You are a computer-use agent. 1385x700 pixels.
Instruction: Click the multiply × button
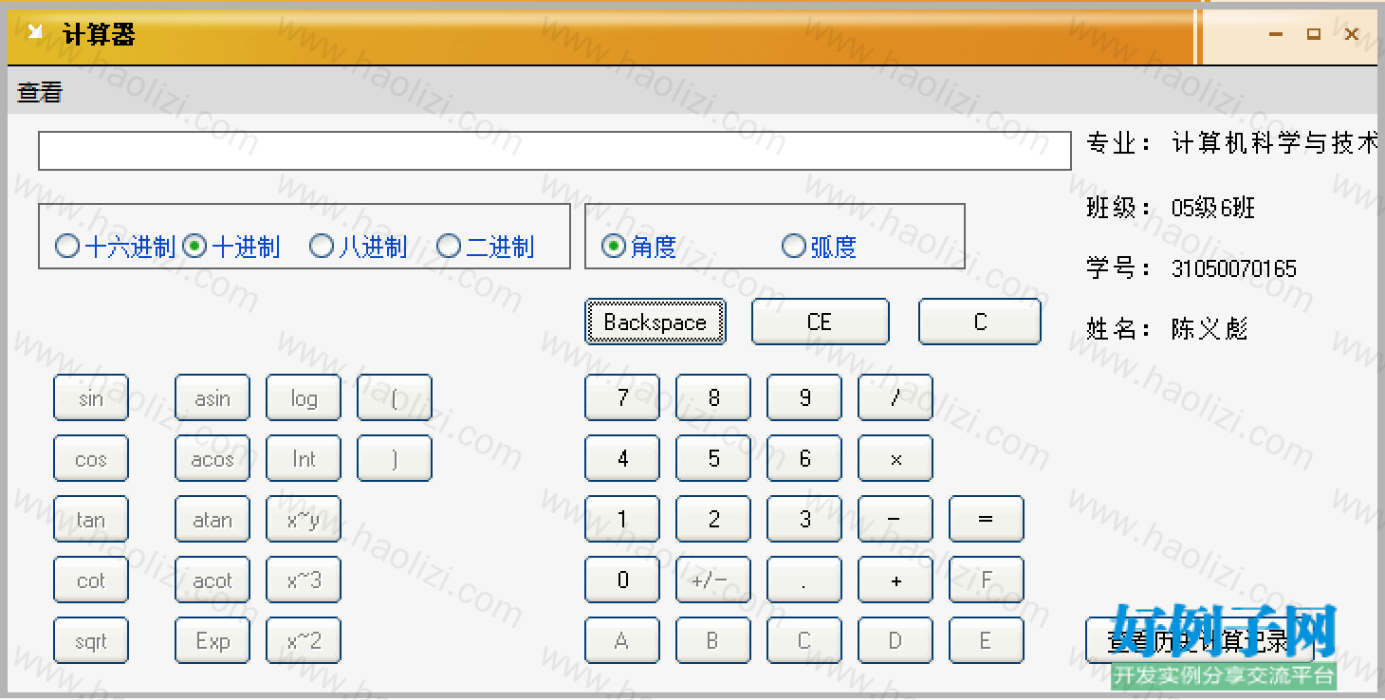point(896,458)
